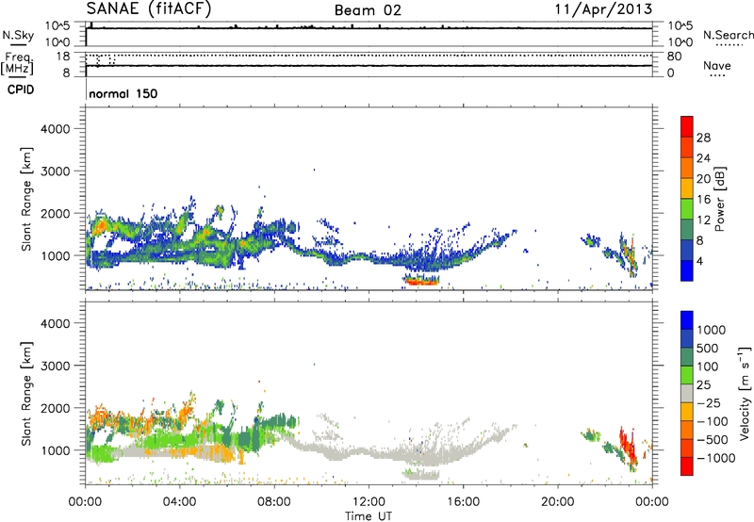Select the N.Search legend label
Image resolution: width=754 pixels, height=522 pixels.
coord(729,35)
